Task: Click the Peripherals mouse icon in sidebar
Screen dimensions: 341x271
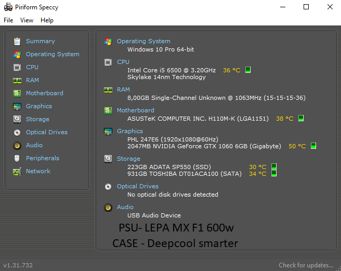Action: click(x=17, y=158)
